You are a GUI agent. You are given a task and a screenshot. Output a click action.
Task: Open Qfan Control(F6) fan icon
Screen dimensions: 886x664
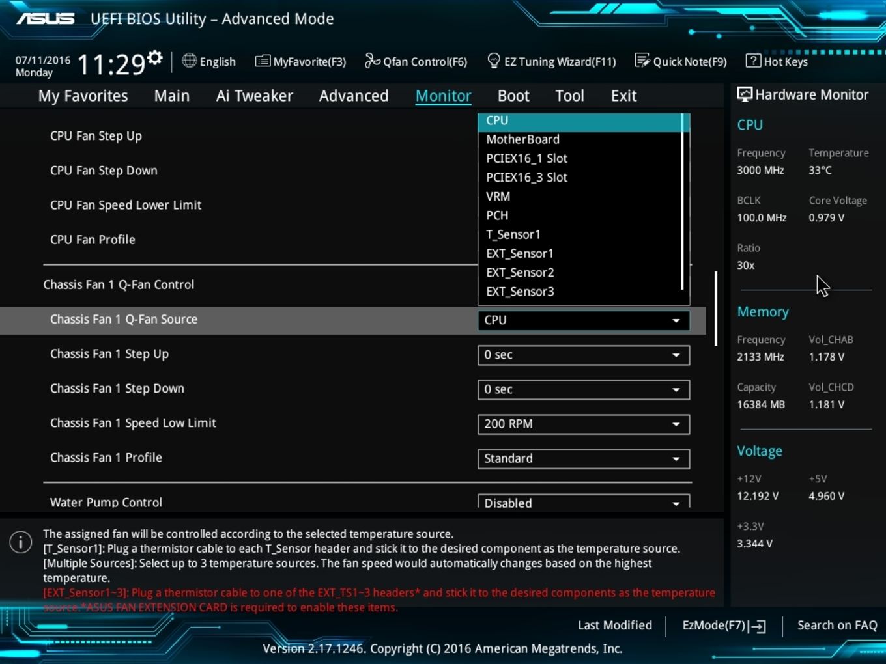(372, 61)
